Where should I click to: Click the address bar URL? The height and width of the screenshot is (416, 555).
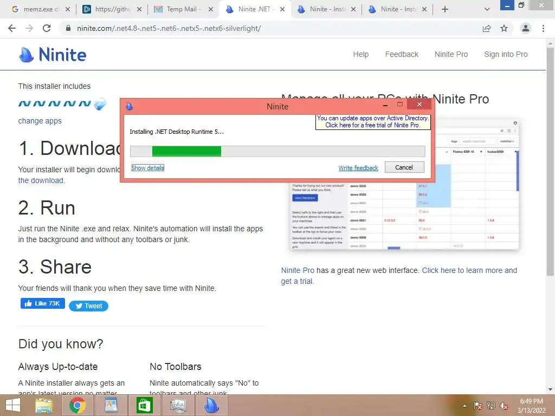(x=169, y=28)
